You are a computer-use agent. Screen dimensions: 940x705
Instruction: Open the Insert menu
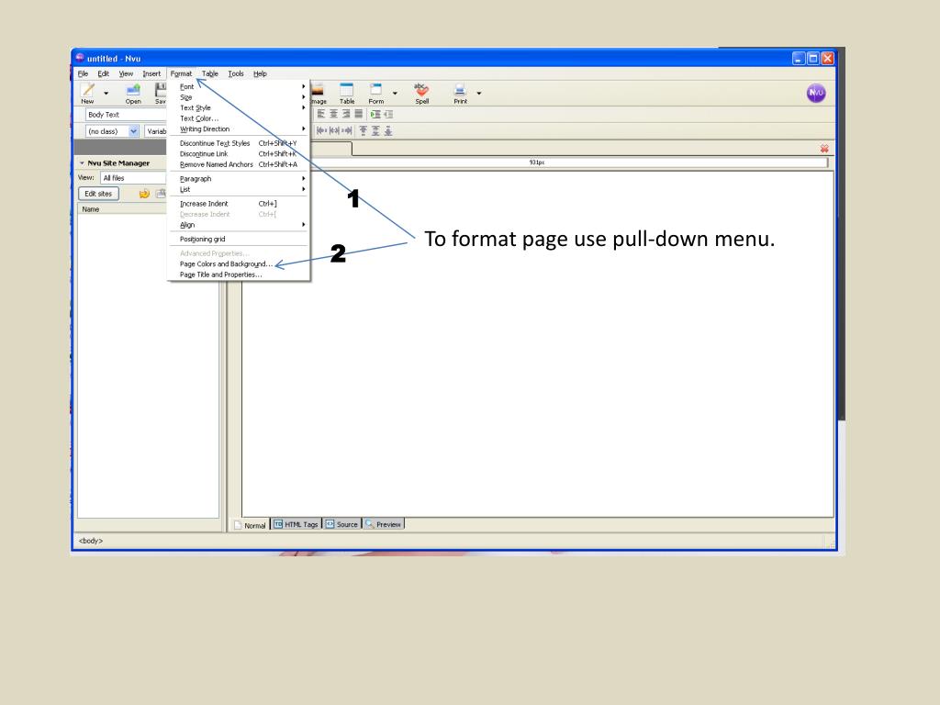click(151, 73)
